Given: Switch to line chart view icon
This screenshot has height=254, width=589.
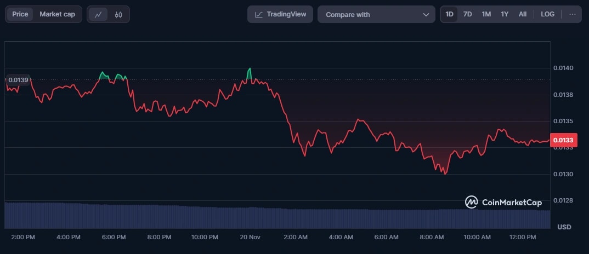Looking at the screenshot, I should pyautogui.click(x=98, y=15).
